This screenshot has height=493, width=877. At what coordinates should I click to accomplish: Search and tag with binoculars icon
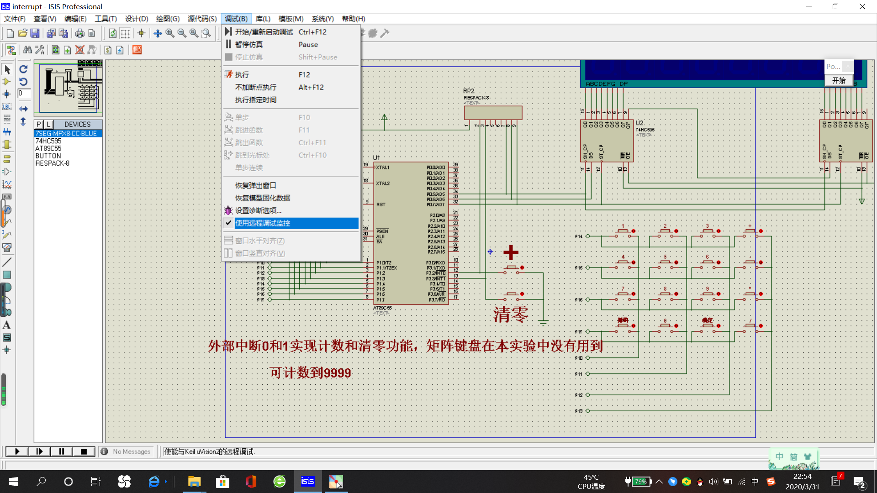(27, 50)
